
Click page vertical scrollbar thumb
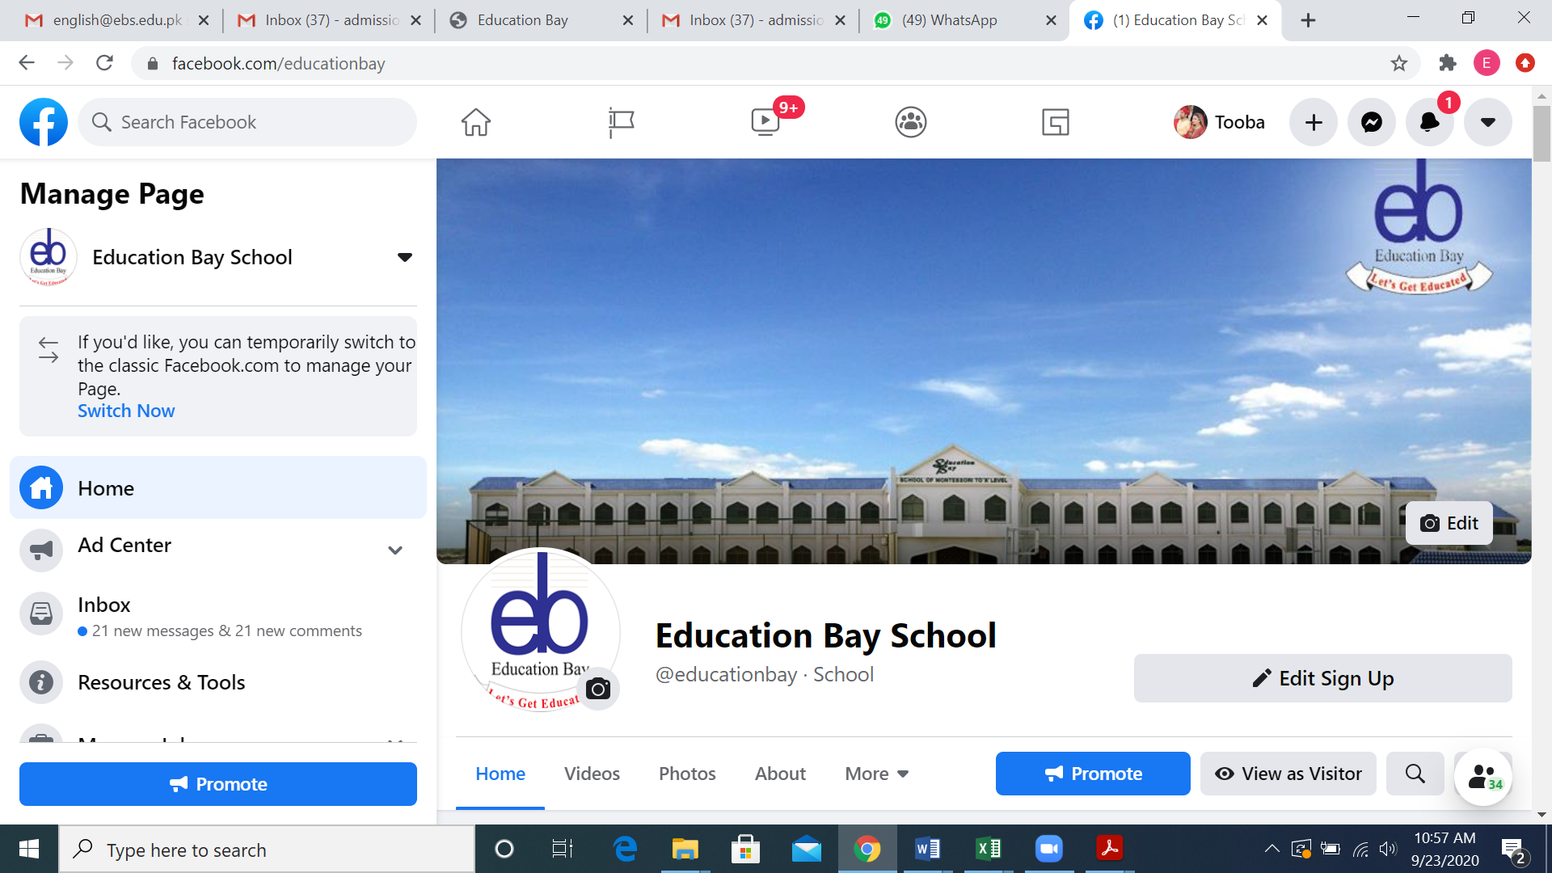pyautogui.click(x=1541, y=133)
